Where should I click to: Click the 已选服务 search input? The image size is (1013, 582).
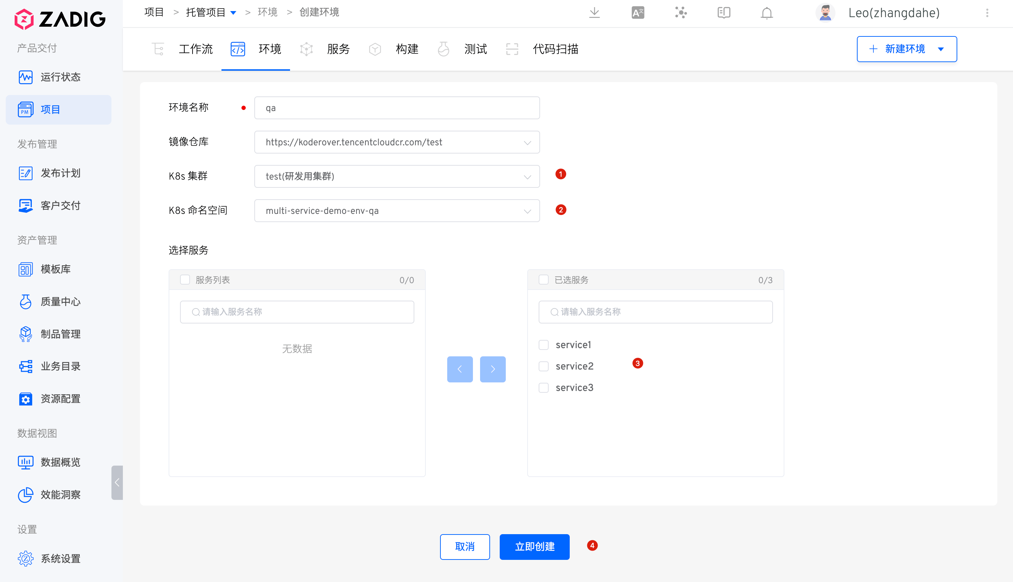[x=655, y=312]
